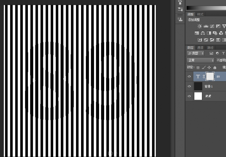226x157 pixels.
Task: Add an Exposure adjustment
Action: click(218, 26)
